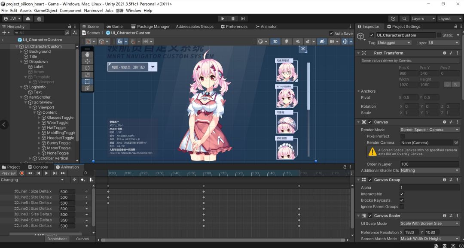Play the animation clip
Viewport: 464px width, 248px height.
pyautogui.click(x=46, y=173)
